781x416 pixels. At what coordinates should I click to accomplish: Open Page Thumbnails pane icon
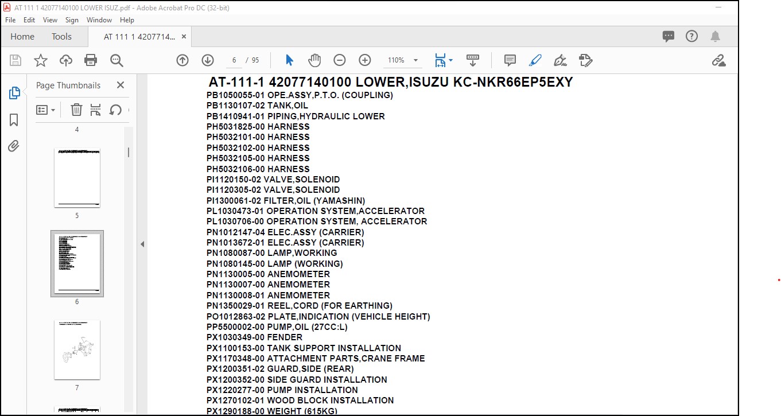point(14,93)
